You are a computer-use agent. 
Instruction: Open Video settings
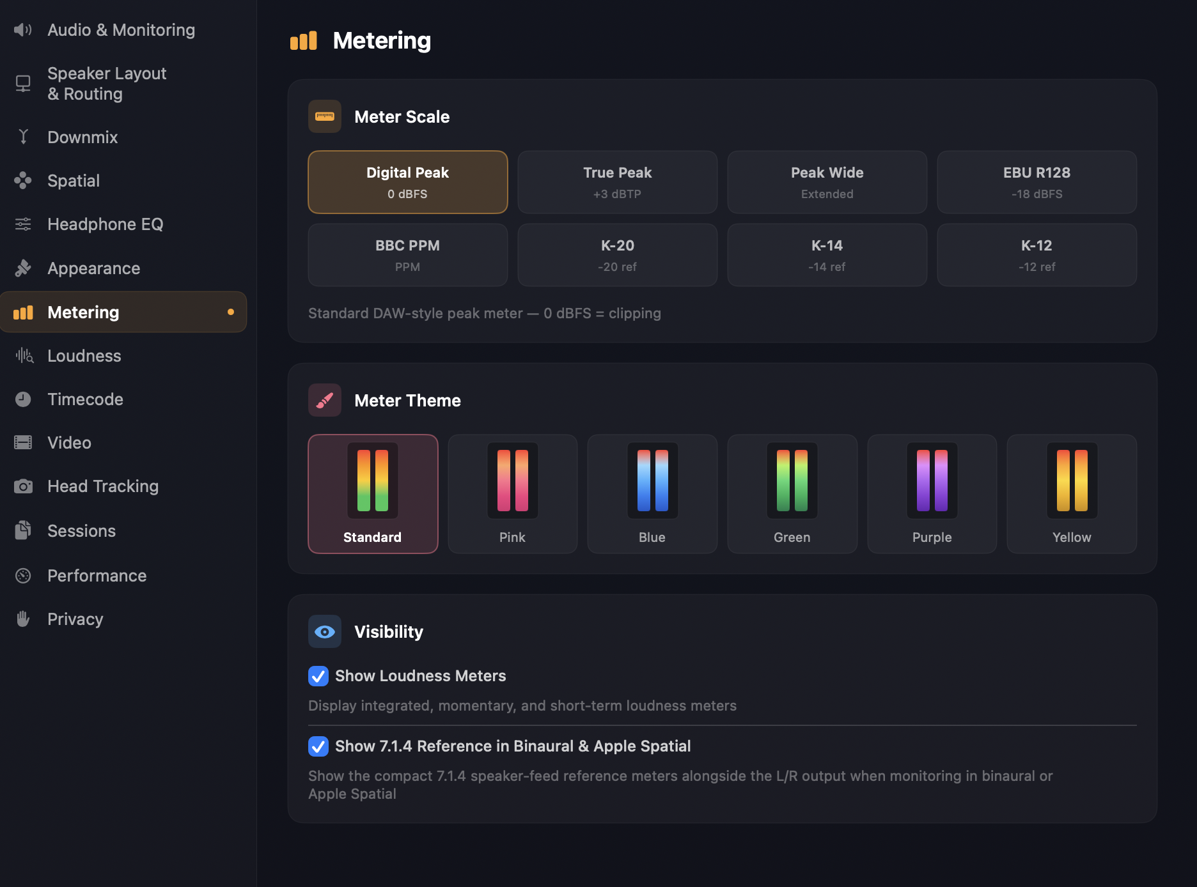[123, 442]
